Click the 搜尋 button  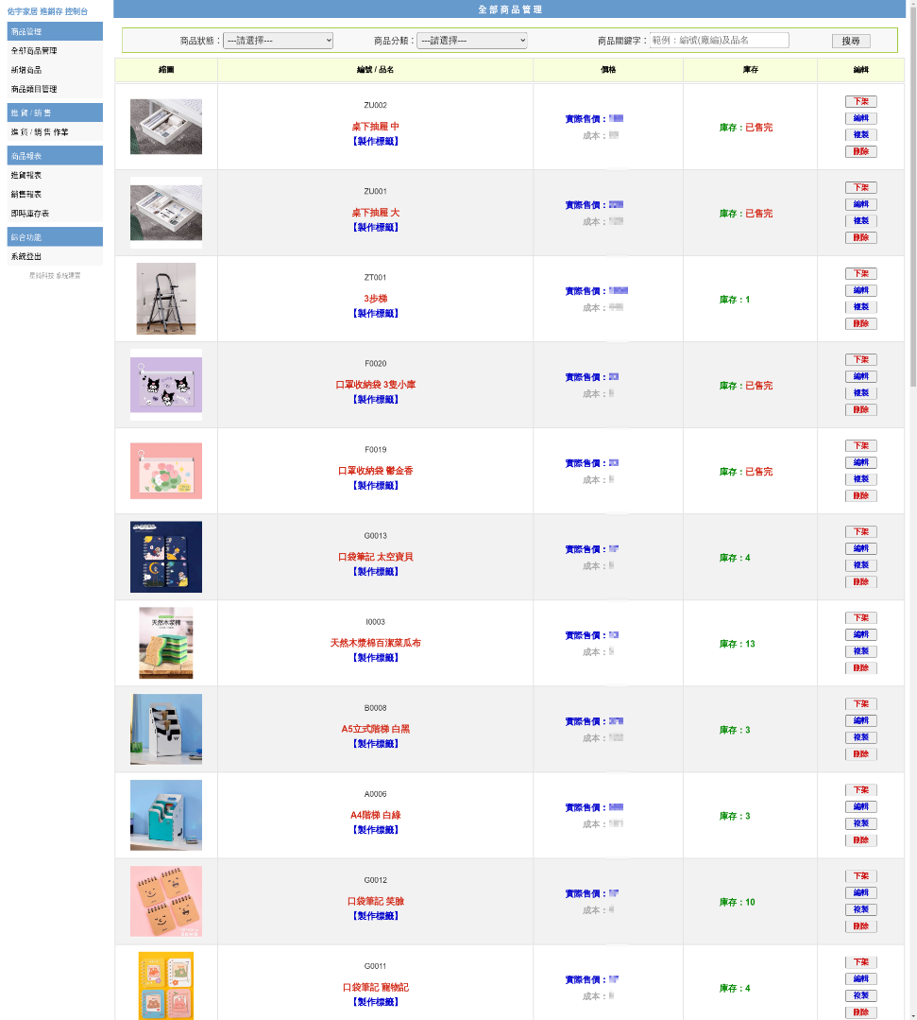point(851,41)
